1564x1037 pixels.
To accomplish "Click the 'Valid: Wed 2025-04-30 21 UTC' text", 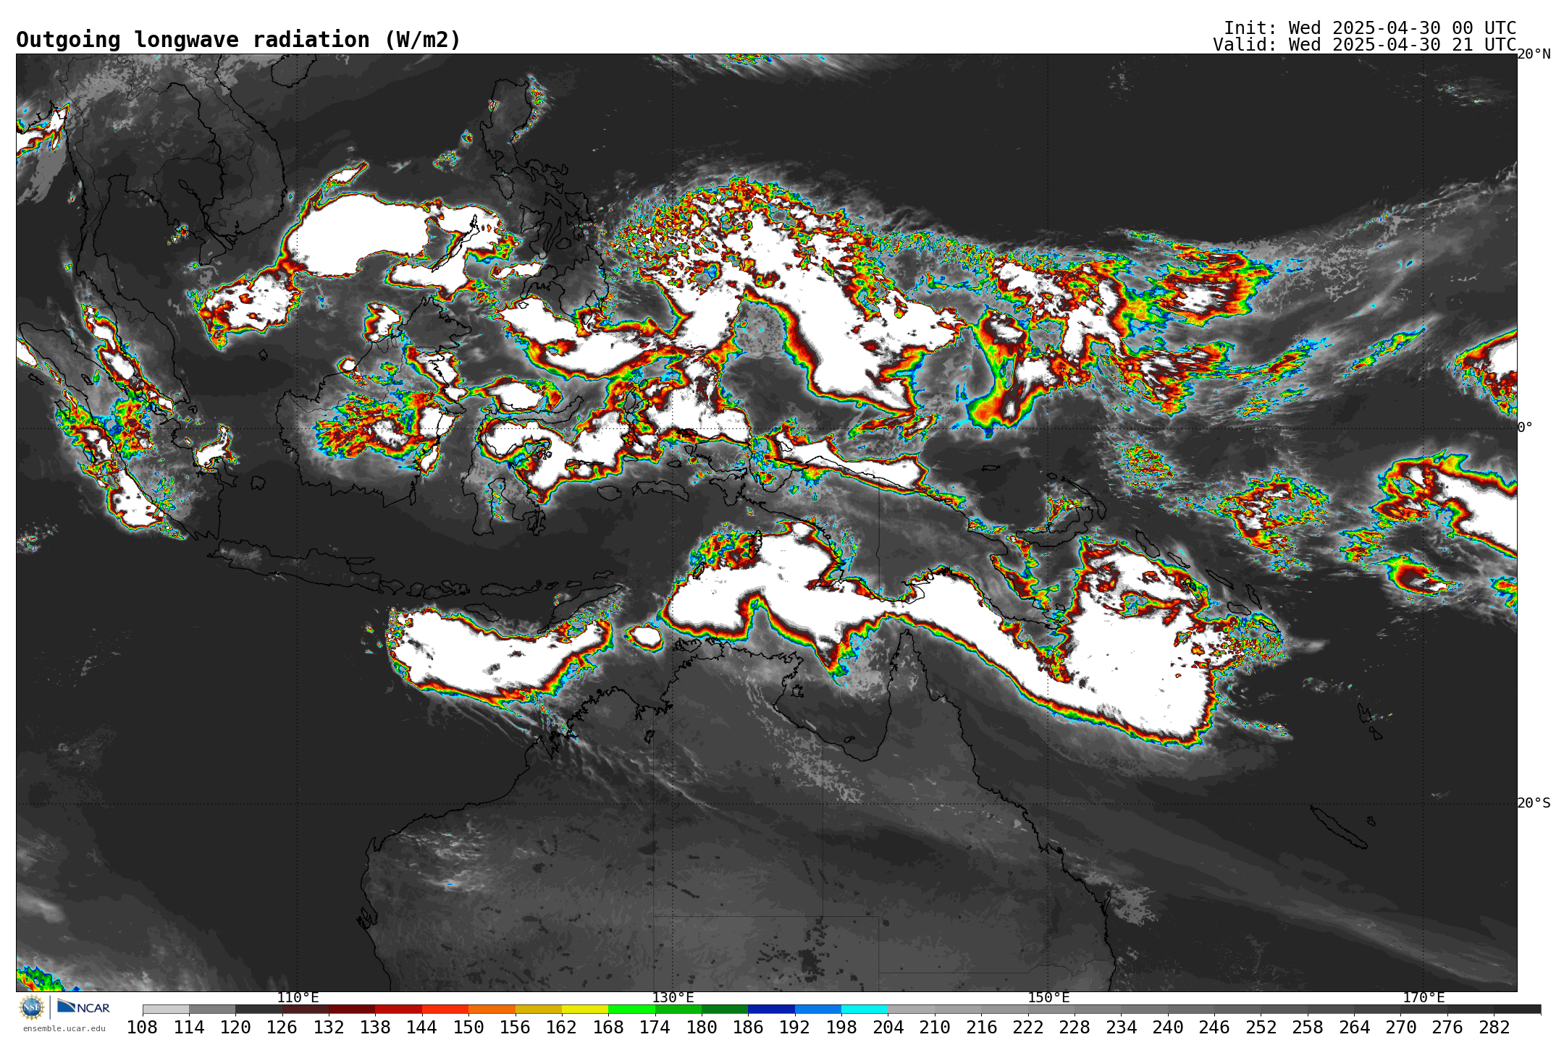I will (x=1365, y=45).
